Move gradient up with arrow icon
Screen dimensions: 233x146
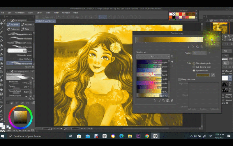(x=172, y=62)
